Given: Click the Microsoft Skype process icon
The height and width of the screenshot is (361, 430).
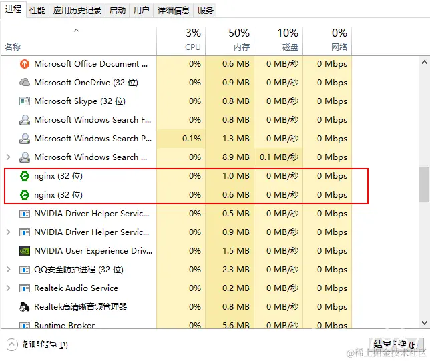Looking at the screenshot, I should tap(25, 101).
